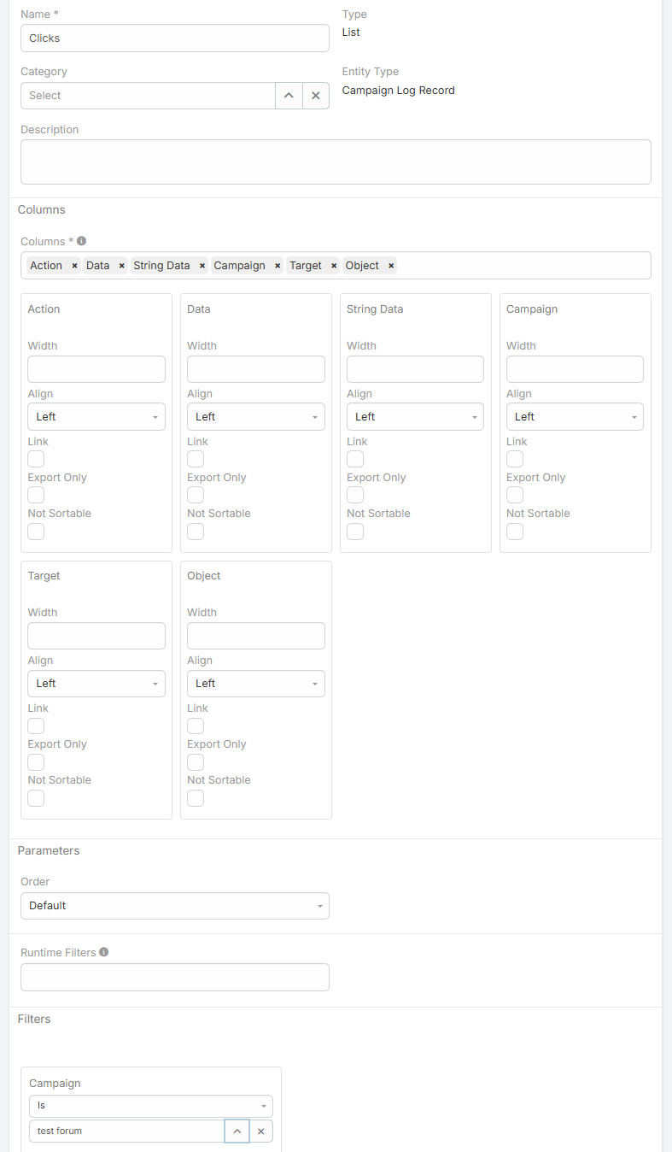Open the campaign filter value picker chevron
This screenshot has width=672, height=1152.
(x=237, y=1131)
